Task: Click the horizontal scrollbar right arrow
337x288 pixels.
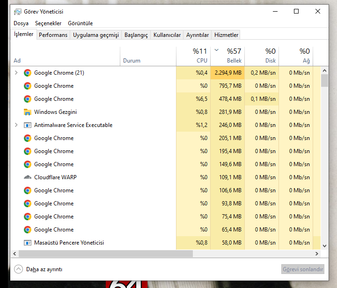Action: point(317,254)
